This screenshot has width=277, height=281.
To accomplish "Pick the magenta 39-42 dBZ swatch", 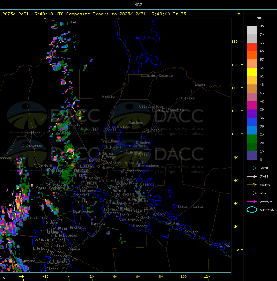I will [252, 105].
